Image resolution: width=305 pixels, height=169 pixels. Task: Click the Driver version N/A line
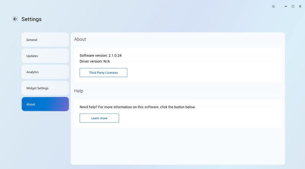tap(95, 61)
